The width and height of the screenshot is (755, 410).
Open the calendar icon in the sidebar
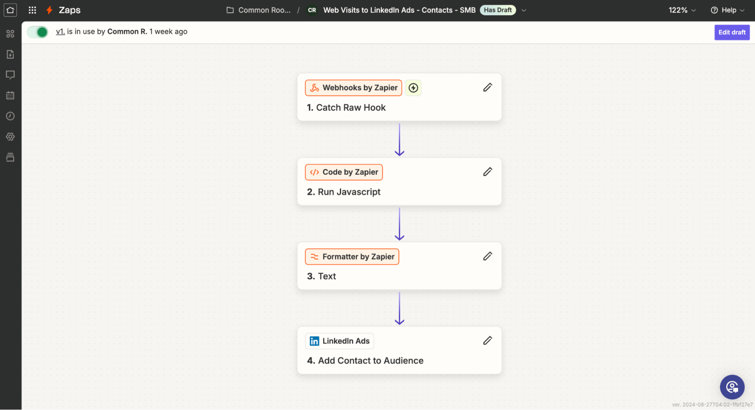(10, 95)
